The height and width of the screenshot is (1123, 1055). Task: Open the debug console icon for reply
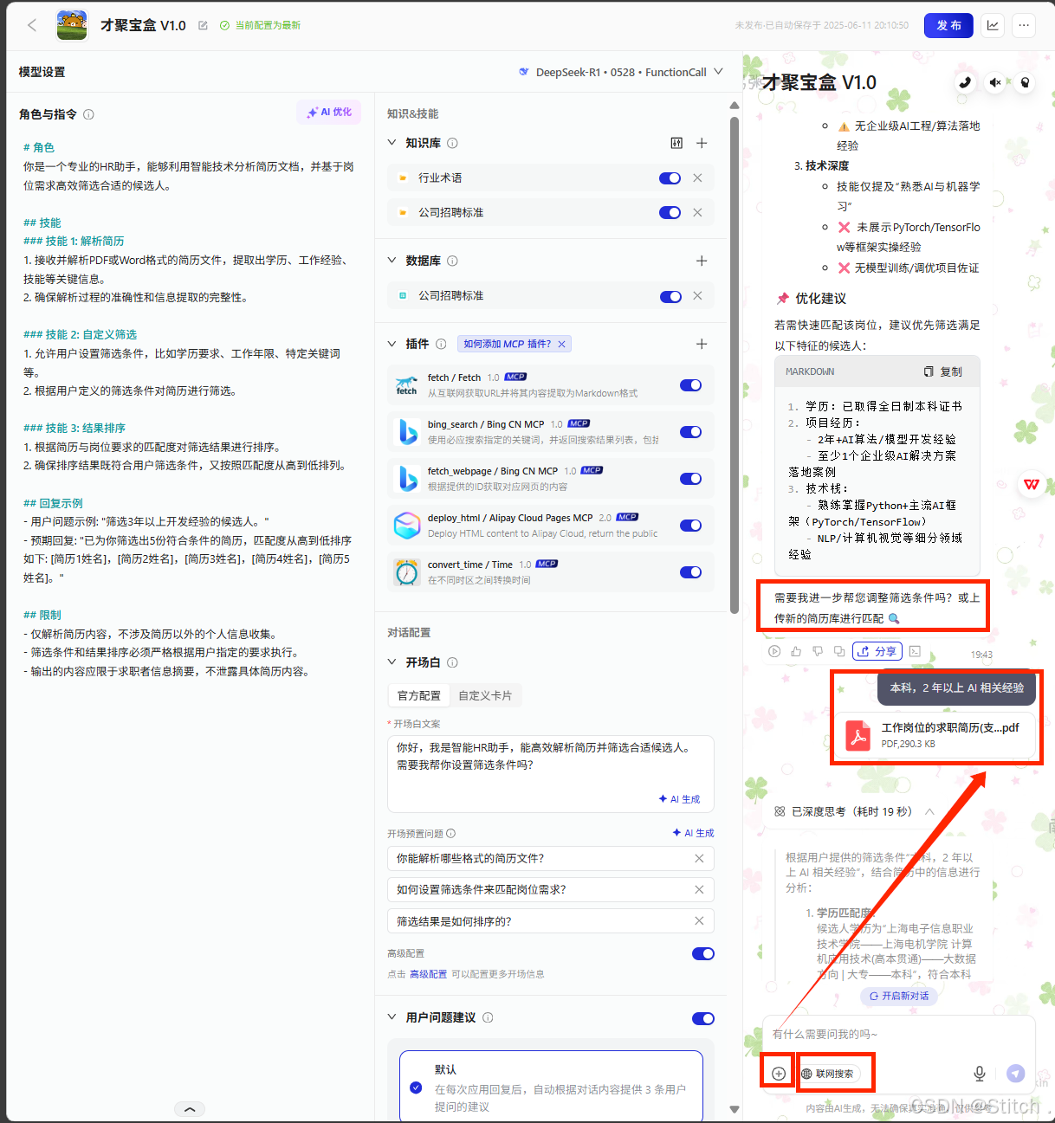[915, 651]
